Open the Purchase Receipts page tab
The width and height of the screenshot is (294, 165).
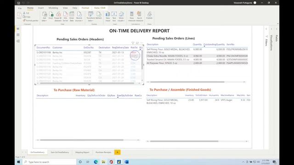pyautogui.click(x=103, y=152)
